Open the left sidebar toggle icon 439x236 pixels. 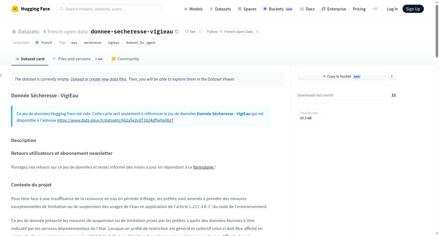1,75
